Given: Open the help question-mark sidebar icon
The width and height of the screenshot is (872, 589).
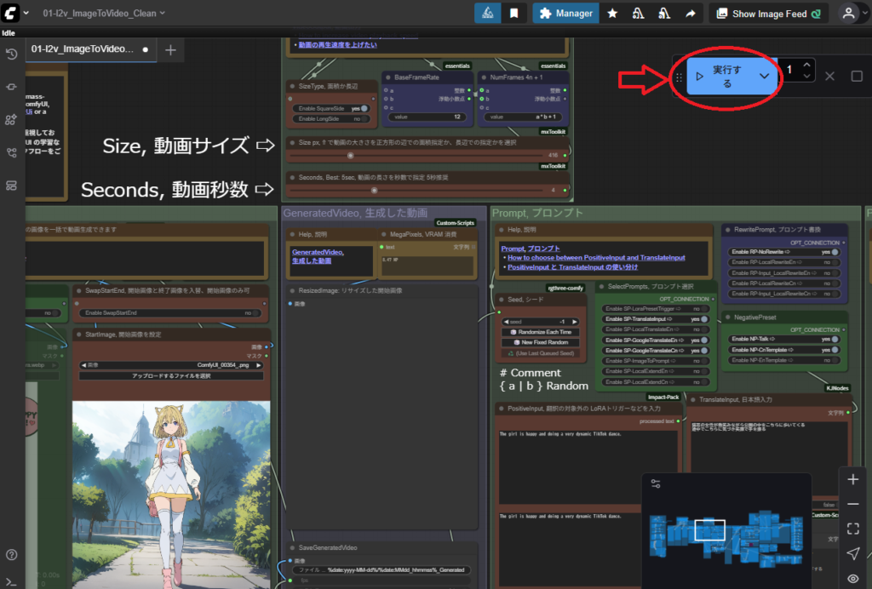Looking at the screenshot, I should coord(11,555).
